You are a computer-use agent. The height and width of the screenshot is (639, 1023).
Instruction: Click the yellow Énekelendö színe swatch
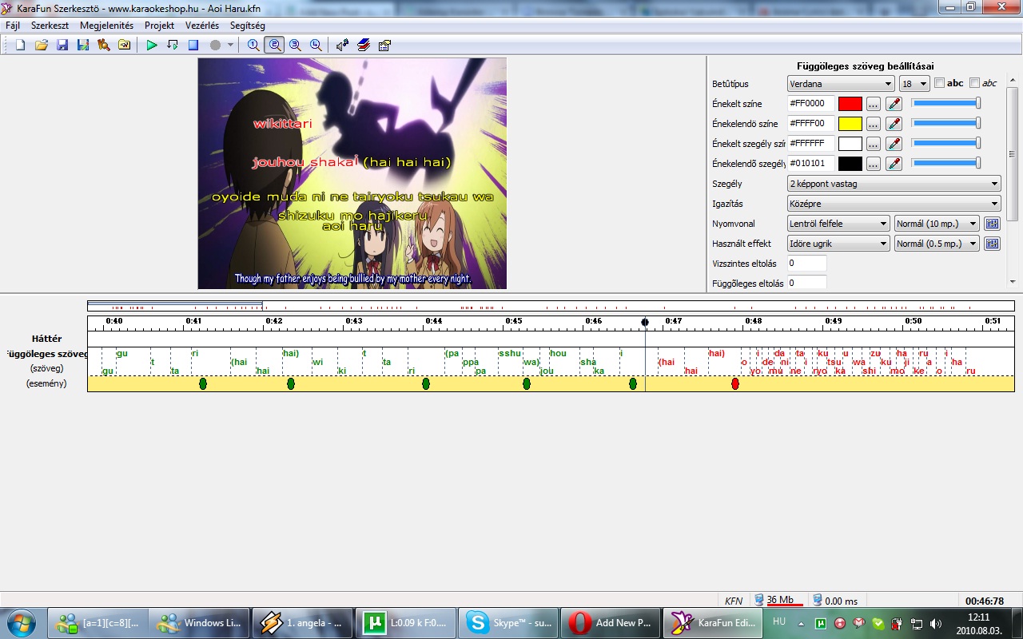pos(850,124)
